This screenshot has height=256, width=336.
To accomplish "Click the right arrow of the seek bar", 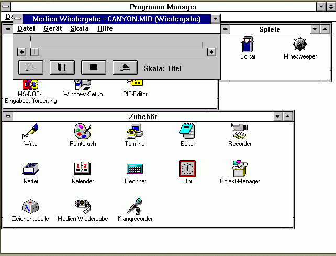I will coord(212,52).
